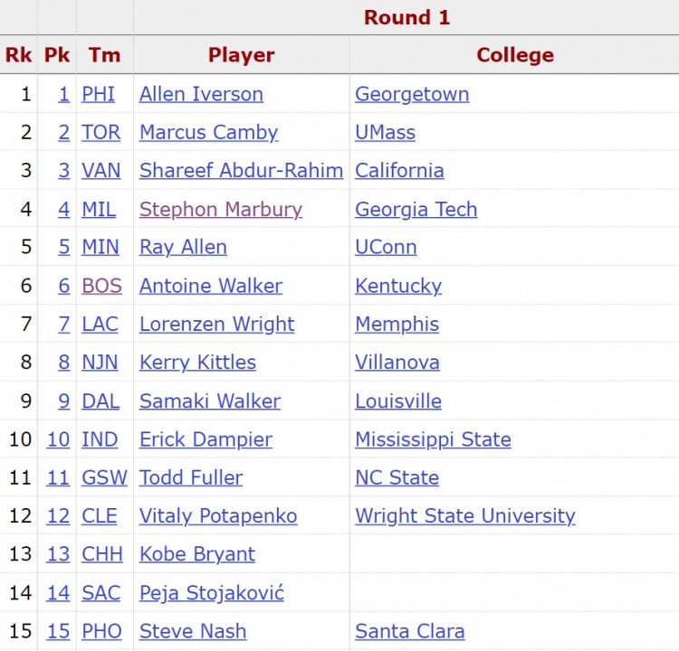The image size is (679, 651).
Task: Click the Wright State University link
Action: pyautogui.click(x=464, y=516)
